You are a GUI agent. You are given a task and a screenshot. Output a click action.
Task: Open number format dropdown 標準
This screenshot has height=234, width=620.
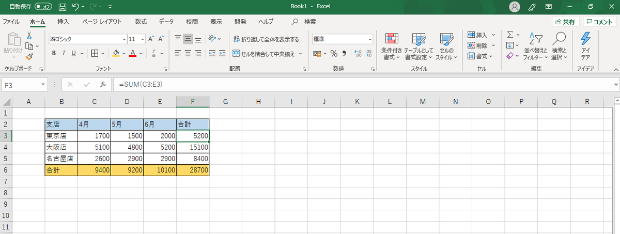coord(370,39)
